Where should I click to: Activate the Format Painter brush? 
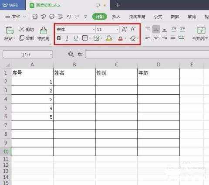pyautogui.click(x=44, y=31)
